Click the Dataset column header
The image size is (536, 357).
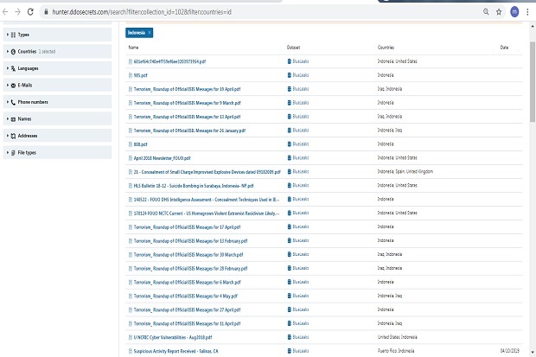point(293,48)
